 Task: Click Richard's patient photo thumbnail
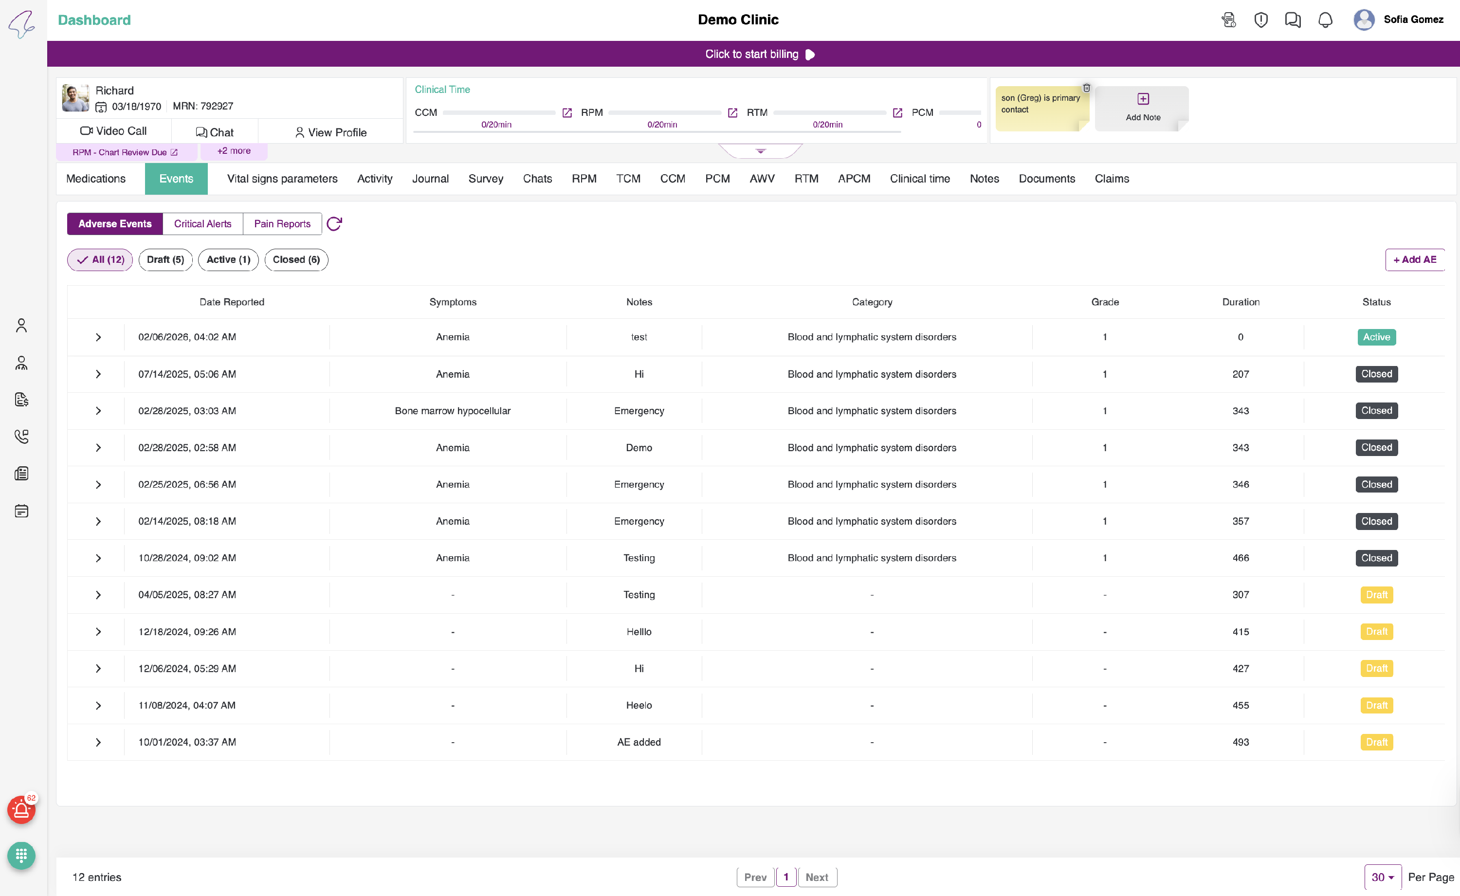(x=75, y=98)
